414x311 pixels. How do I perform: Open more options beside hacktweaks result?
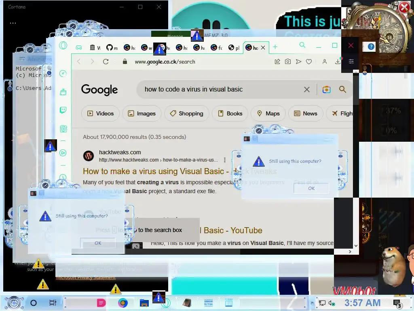(225, 160)
